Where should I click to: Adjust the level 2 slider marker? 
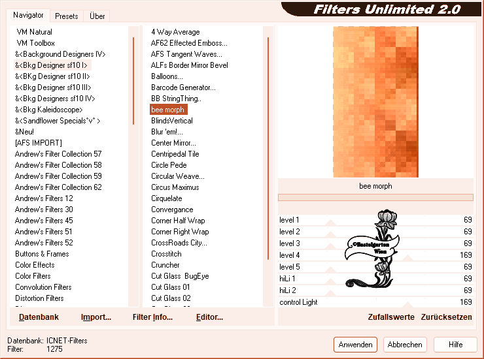pos(330,234)
